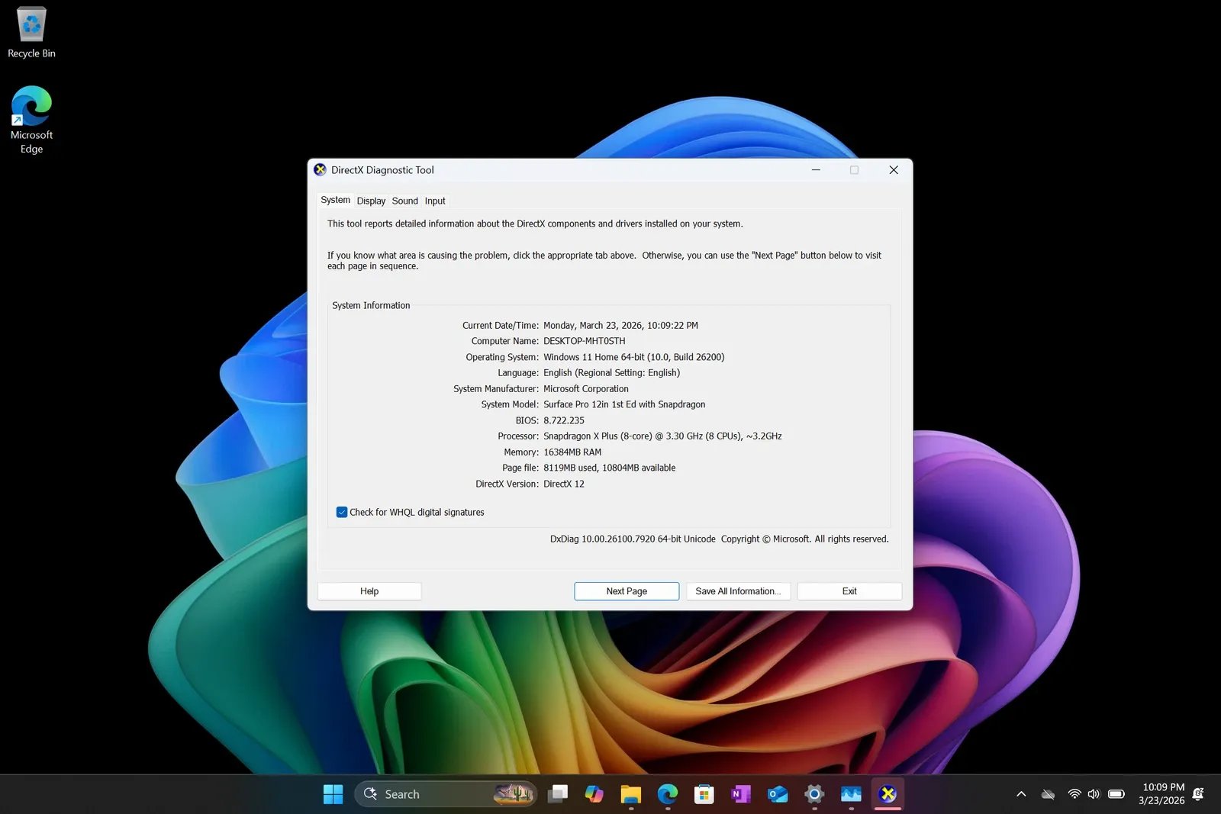Switch to the Sound tab
Screen dimensions: 1221x814
(404, 201)
